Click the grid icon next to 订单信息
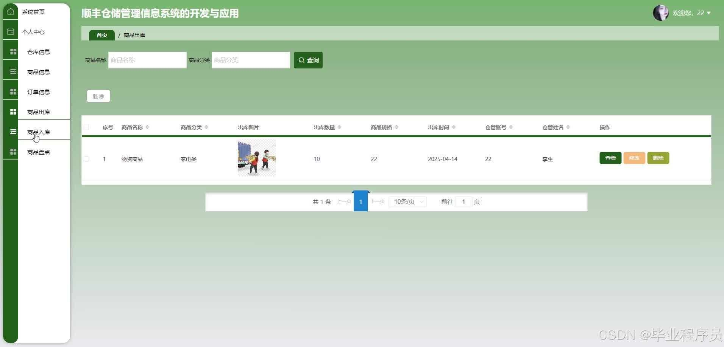The height and width of the screenshot is (347, 724). pos(13,91)
